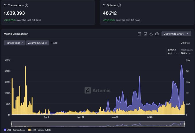This screenshot has height=133, width=195.
Task: Click the sigma formula icon
Action: pos(145,34)
